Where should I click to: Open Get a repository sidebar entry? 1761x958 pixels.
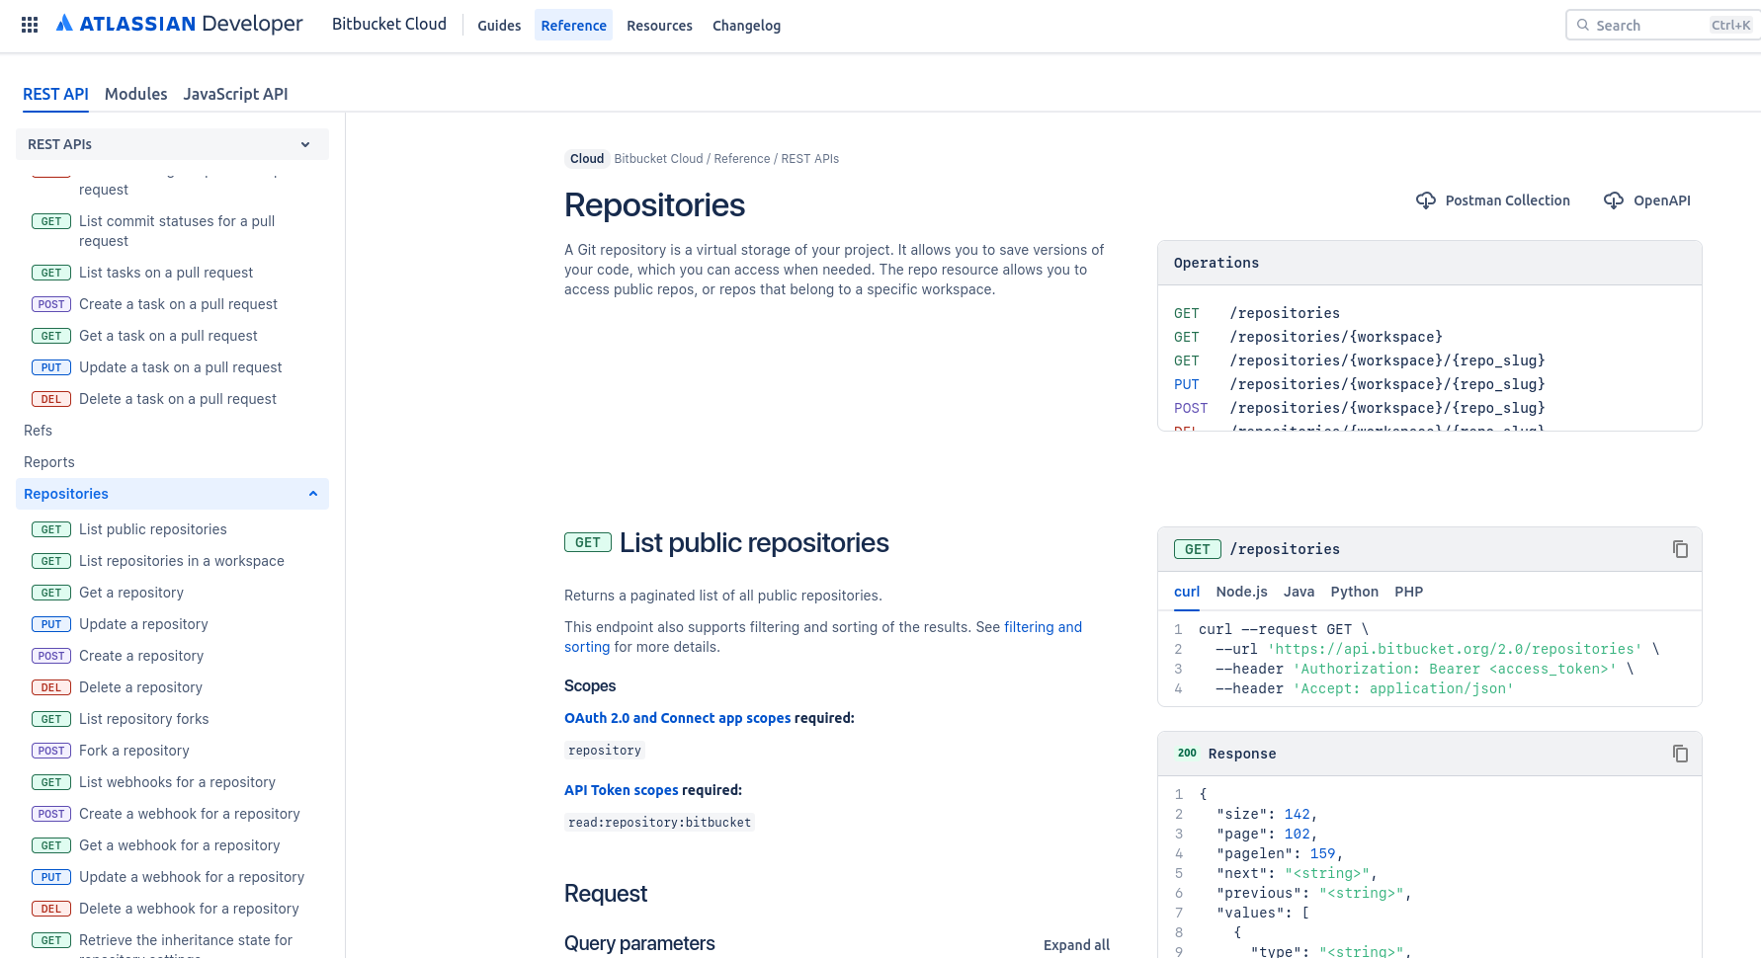coord(130,593)
